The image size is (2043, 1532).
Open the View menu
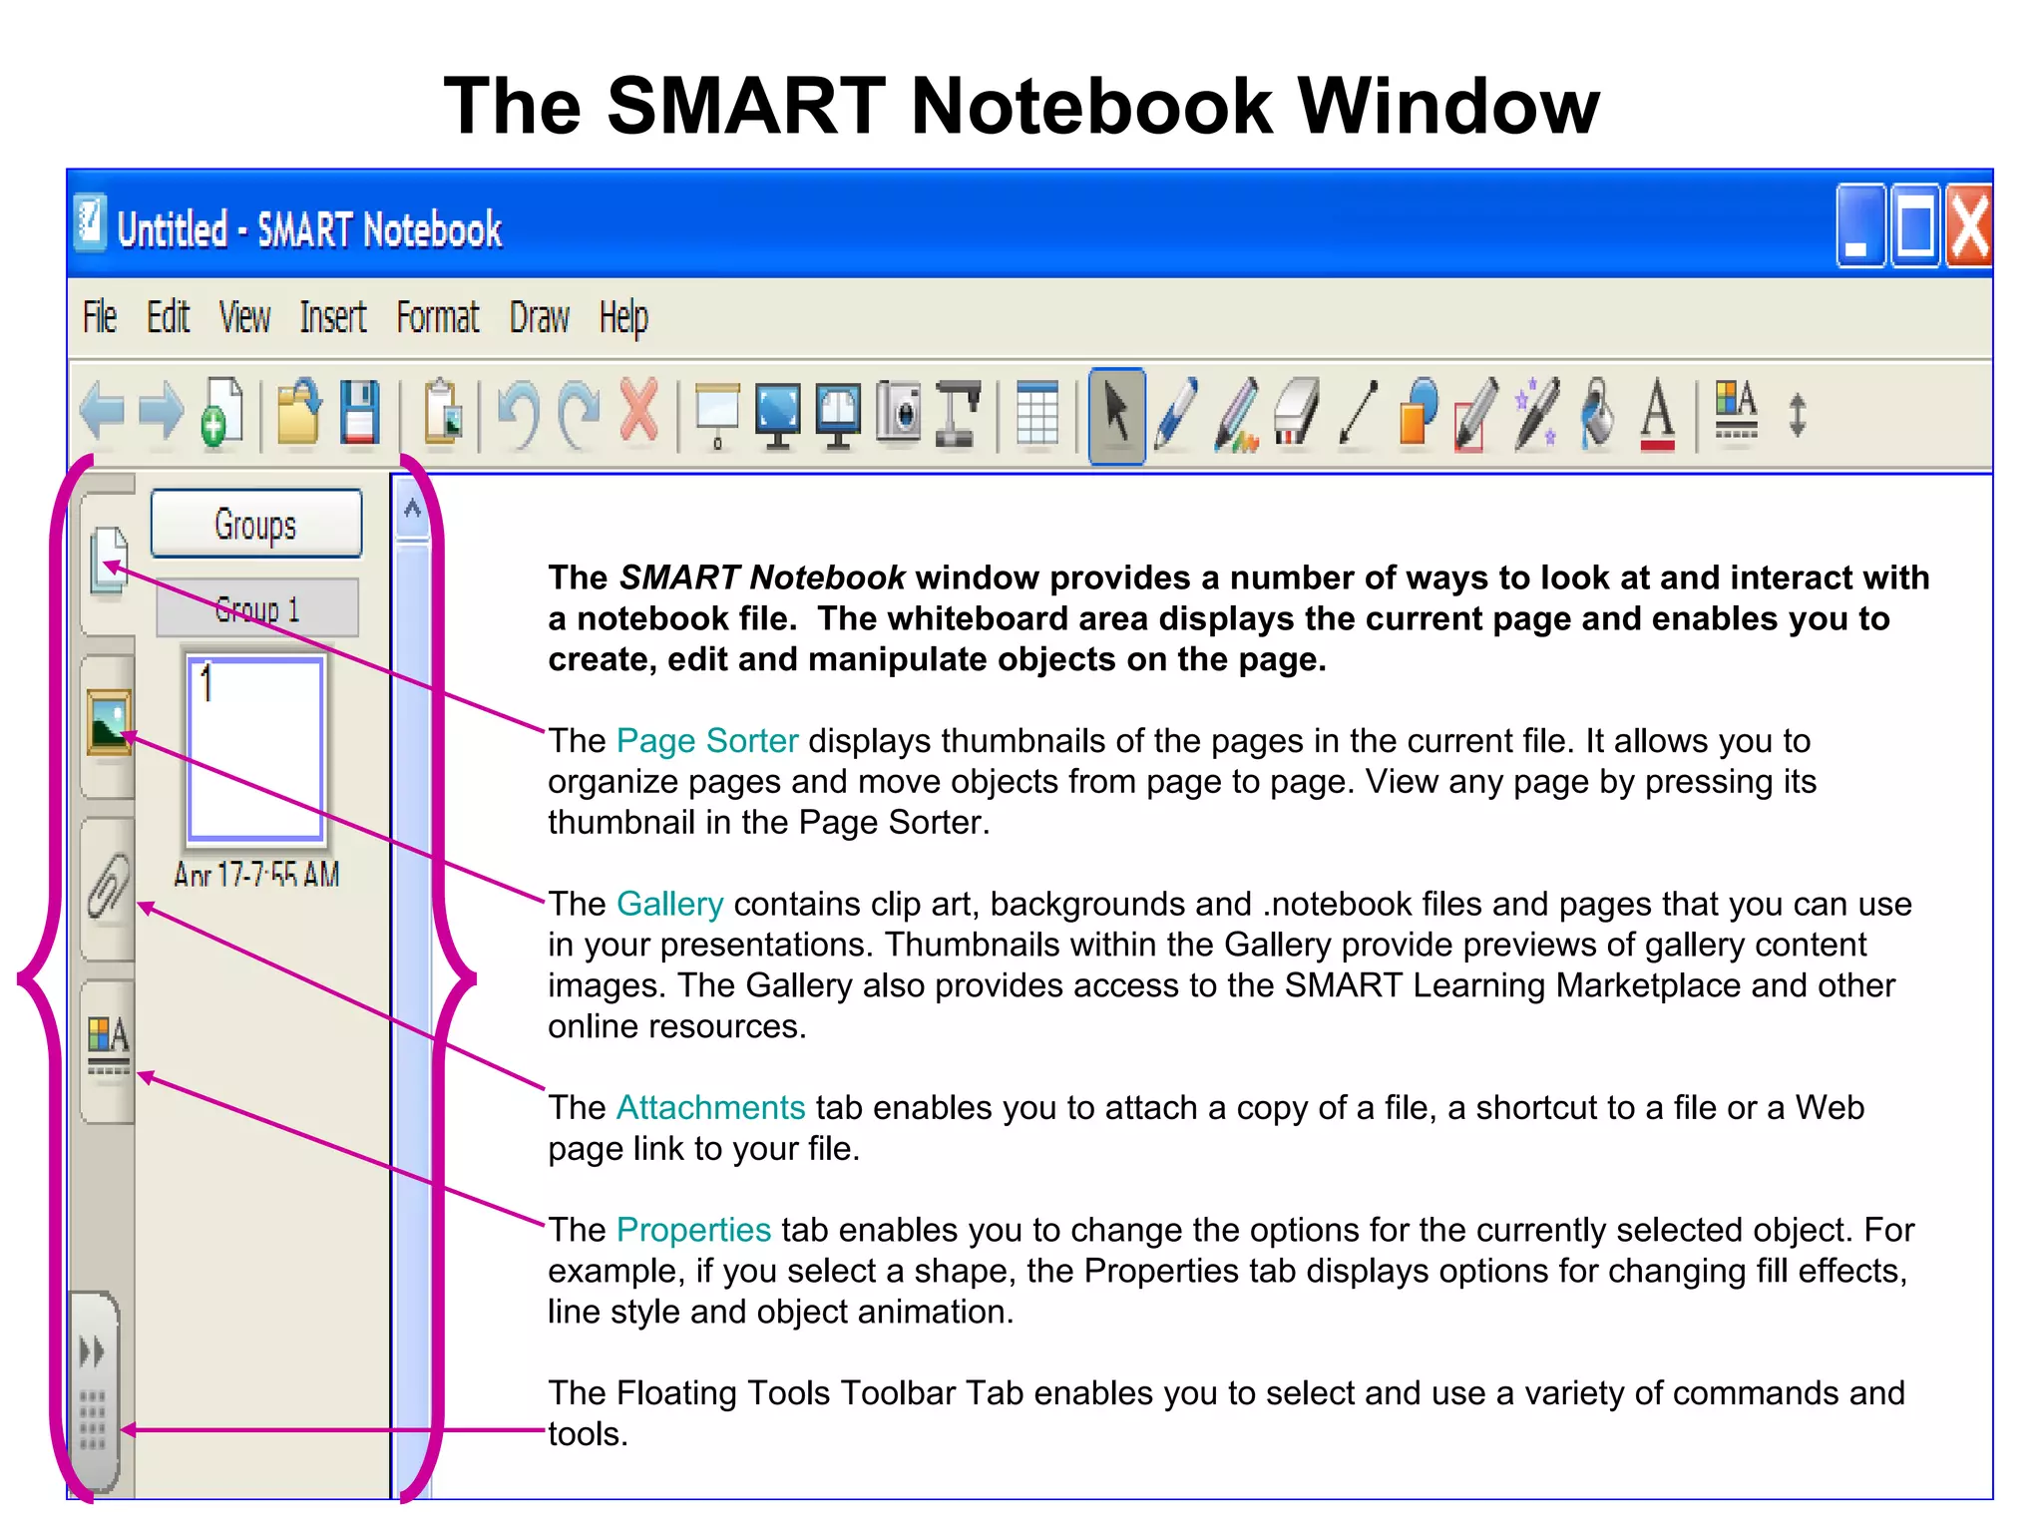(x=245, y=317)
